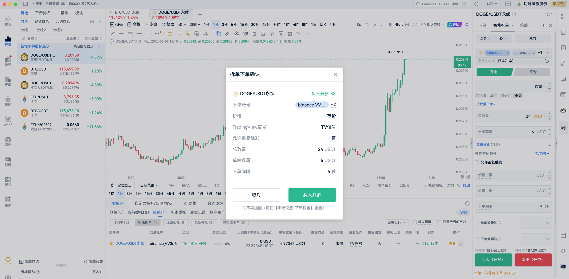Open the 快讯 news flash sidebar icon

8,61
